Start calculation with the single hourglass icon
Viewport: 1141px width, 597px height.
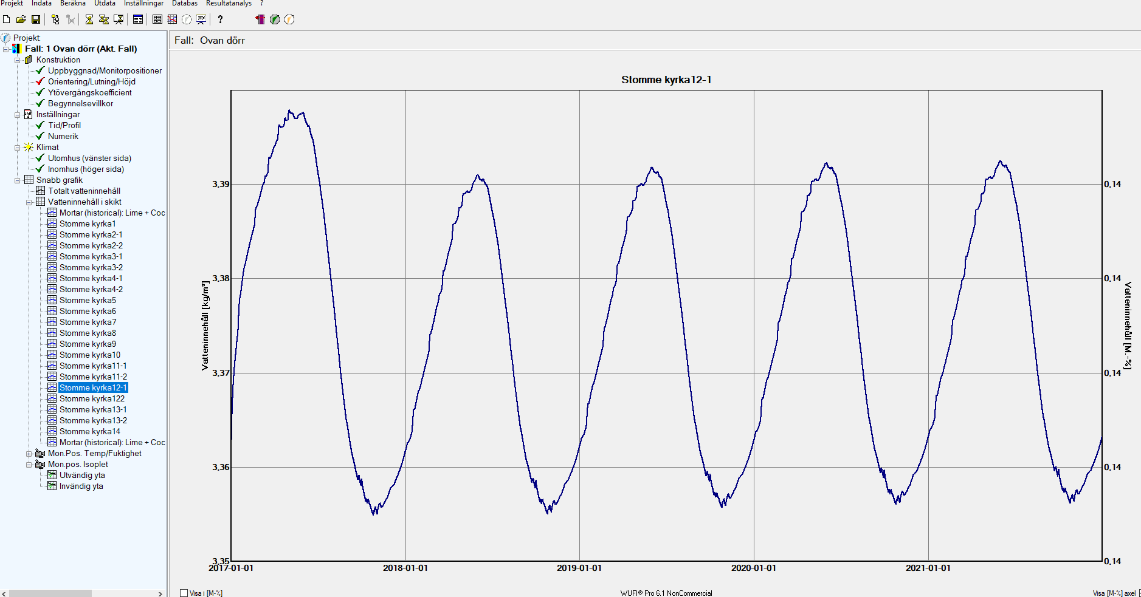89,19
